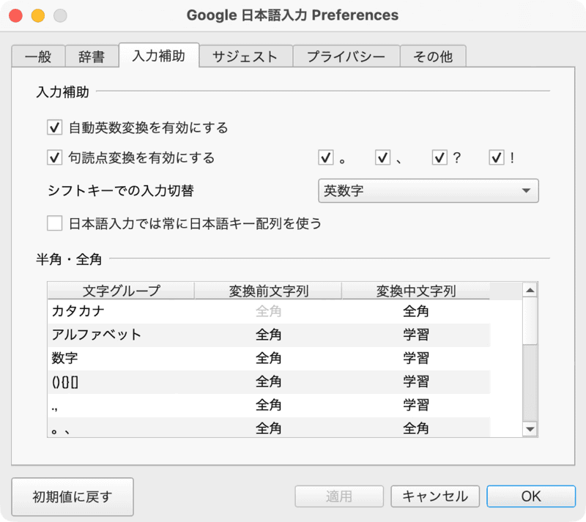This screenshot has width=586, height=522.
Task: Click ., row's 変換前文字列 cell 全角
Action: (x=268, y=405)
